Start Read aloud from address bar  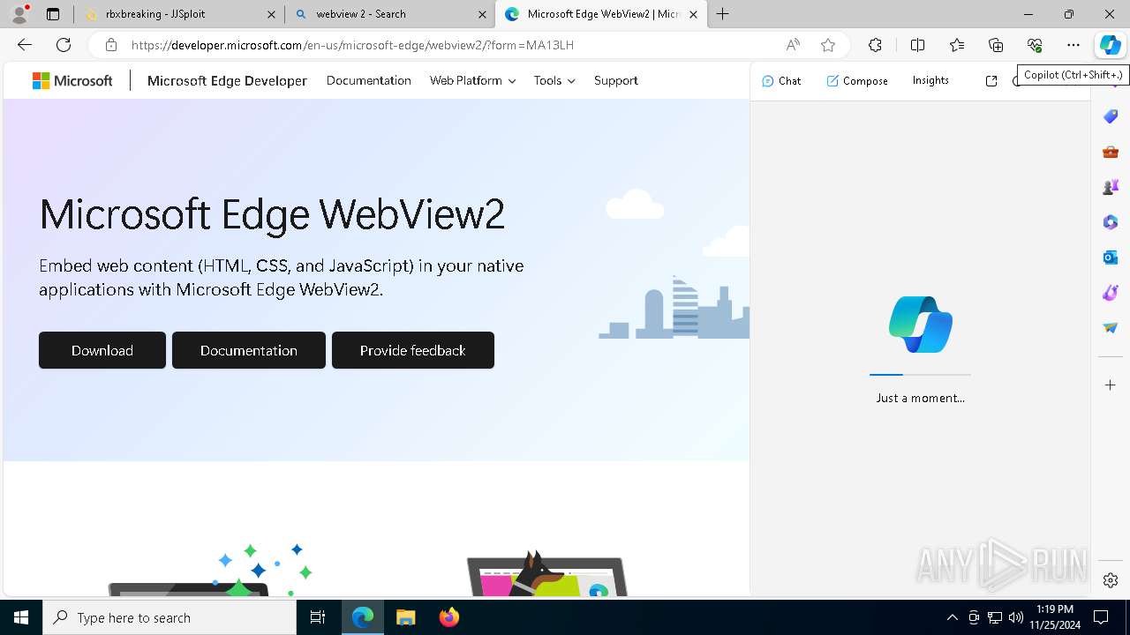tap(793, 45)
